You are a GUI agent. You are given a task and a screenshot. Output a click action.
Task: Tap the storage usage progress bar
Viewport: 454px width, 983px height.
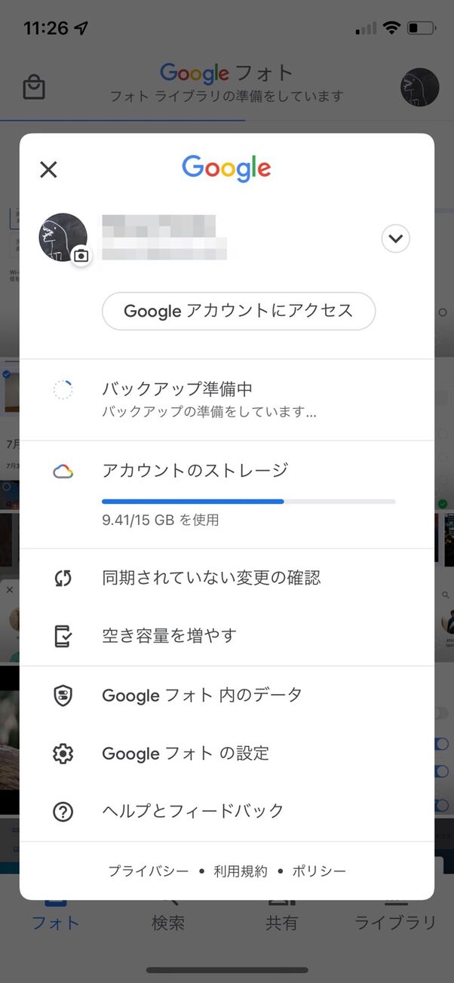(249, 501)
